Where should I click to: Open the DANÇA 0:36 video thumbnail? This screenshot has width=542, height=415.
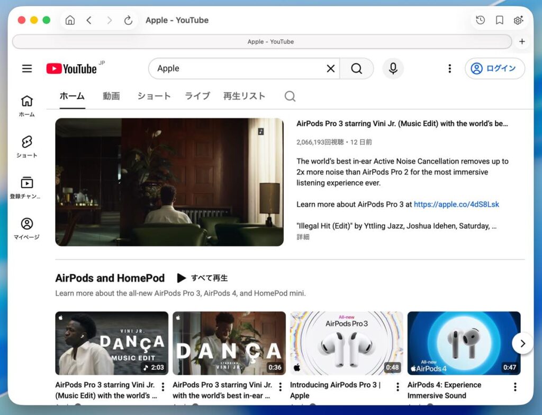(x=229, y=343)
